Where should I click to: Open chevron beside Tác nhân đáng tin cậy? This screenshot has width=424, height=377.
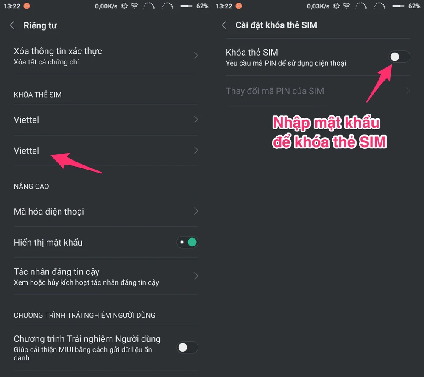[x=196, y=276]
